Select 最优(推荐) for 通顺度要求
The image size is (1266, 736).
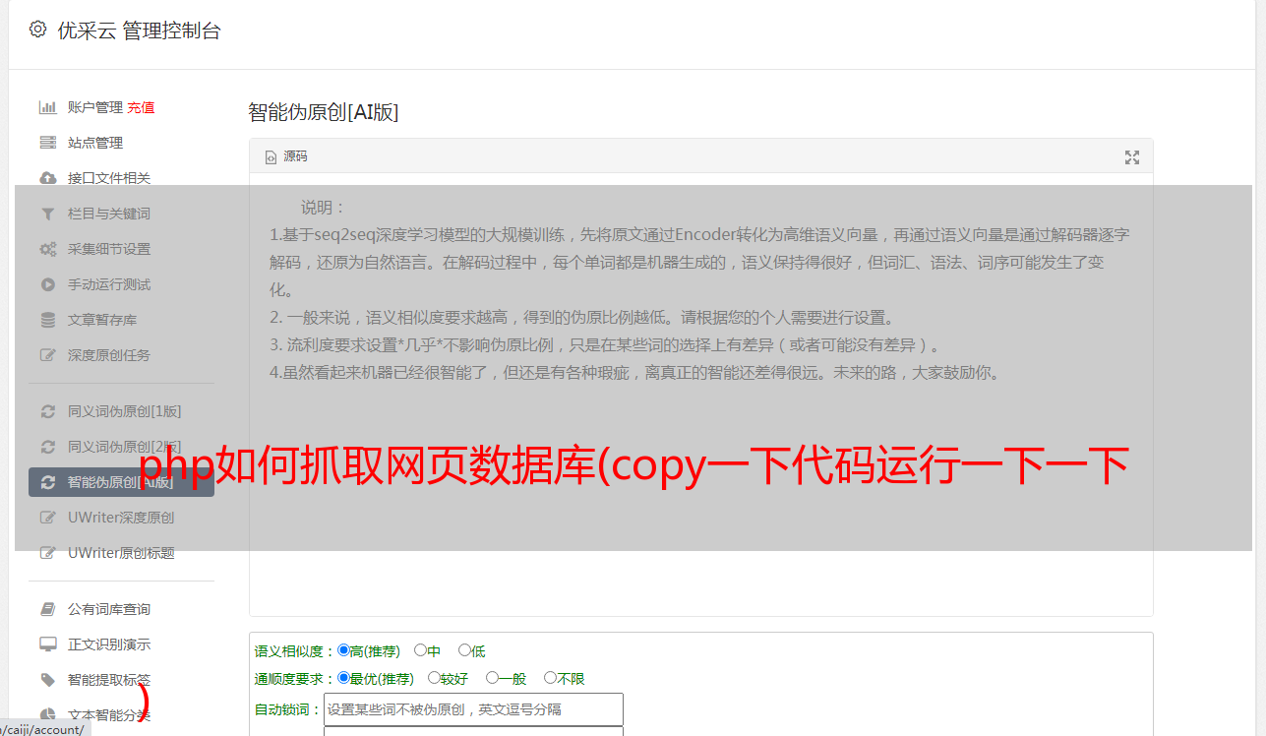(x=343, y=678)
